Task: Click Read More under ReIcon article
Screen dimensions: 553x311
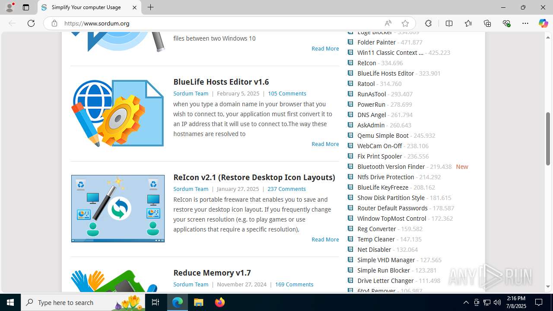Action: tap(325, 239)
